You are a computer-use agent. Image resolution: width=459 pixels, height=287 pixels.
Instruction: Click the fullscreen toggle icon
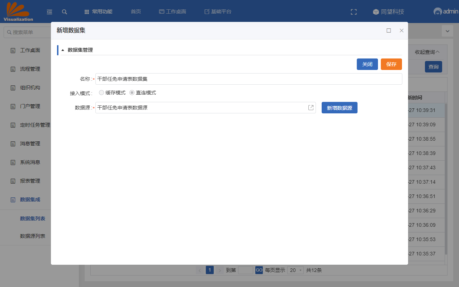tap(354, 12)
